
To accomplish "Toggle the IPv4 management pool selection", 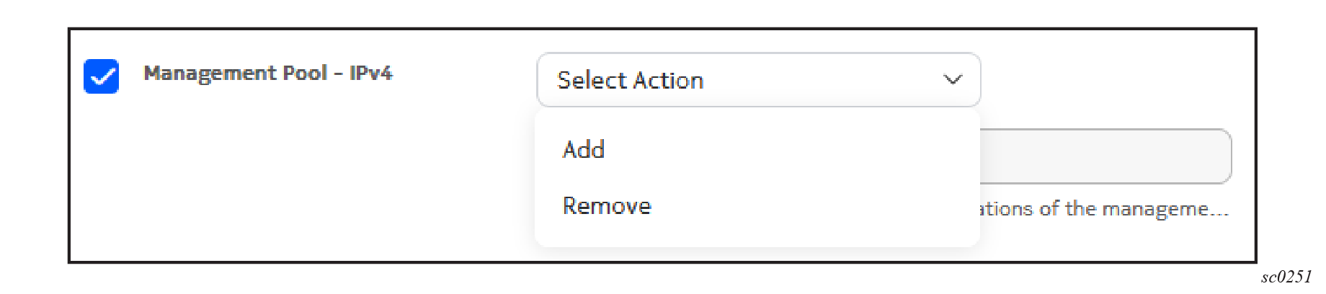I will pos(101,76).
